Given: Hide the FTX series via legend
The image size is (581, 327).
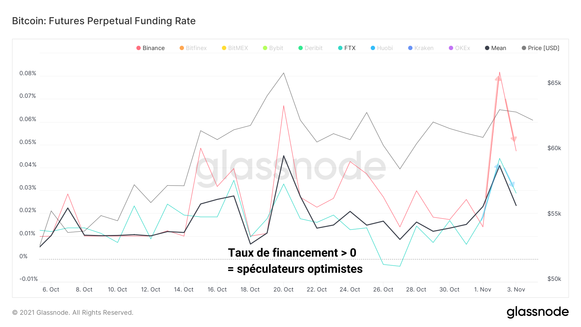Looking at the screenshot, I should click(347, 48).
